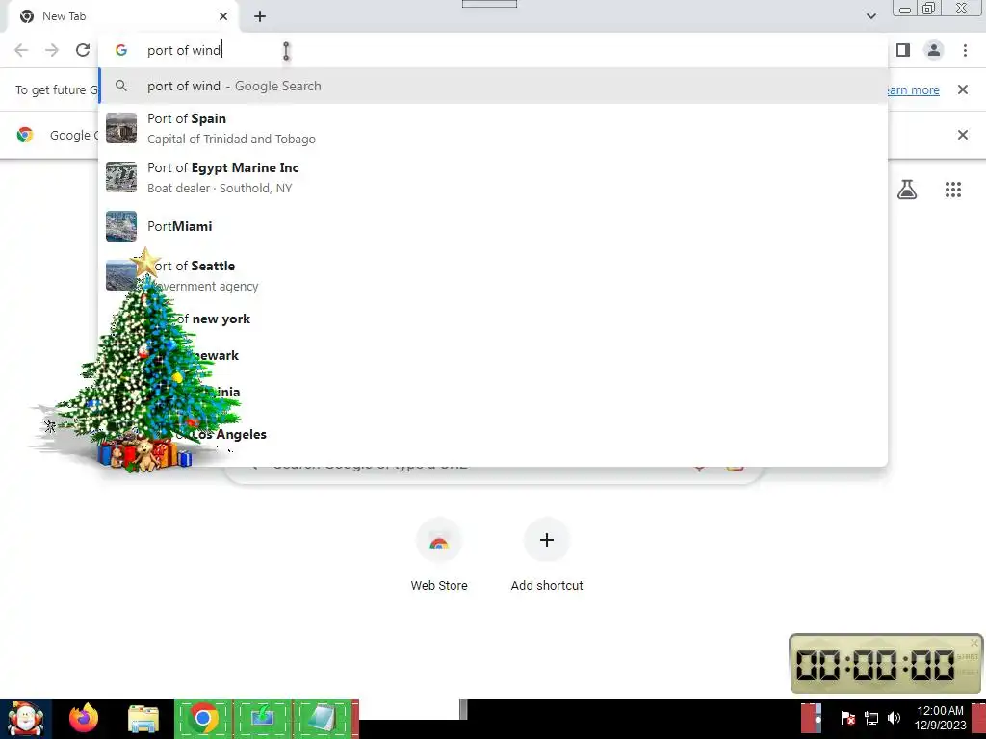Image resolution: width=986 pixels, height=739 pixels.
Task: Click the Action Center flag tray icon
Action: pyautogui.click(x=847, y=718)
